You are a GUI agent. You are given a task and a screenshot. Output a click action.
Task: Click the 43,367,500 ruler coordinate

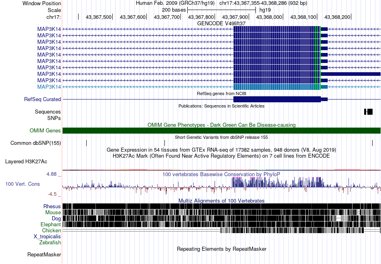click(98, 17)
